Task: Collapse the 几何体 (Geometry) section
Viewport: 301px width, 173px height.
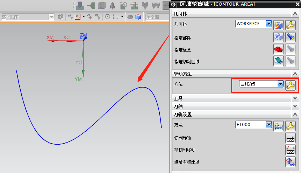Action: [x=295, y=13]
